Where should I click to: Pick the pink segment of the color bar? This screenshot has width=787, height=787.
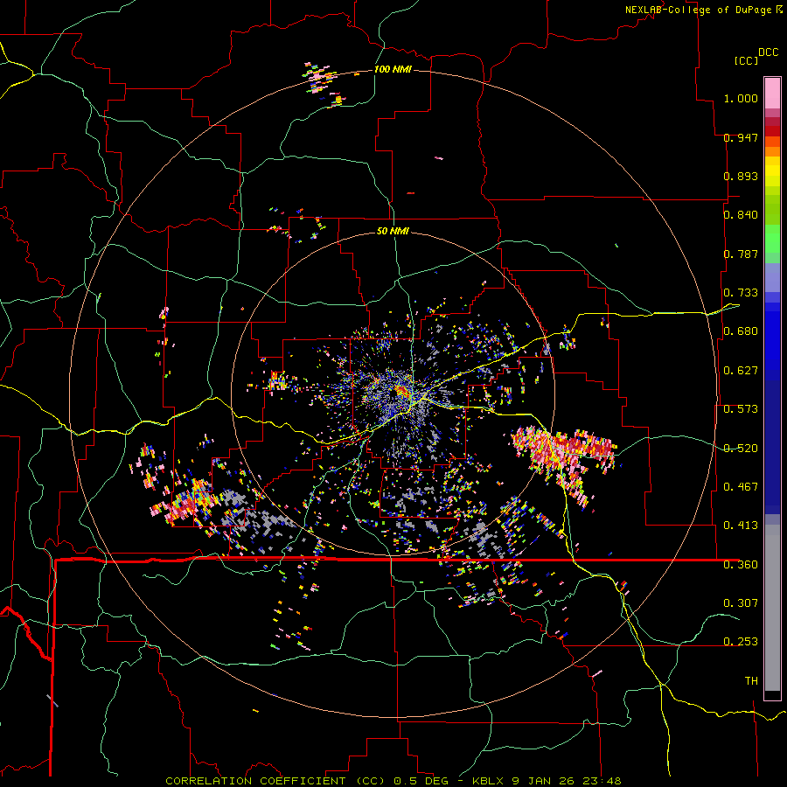pyautogui.click(x=772, y=93)
